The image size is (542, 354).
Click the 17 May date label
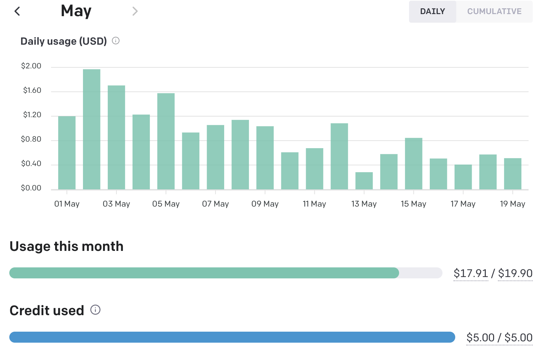tap(463, 204)
